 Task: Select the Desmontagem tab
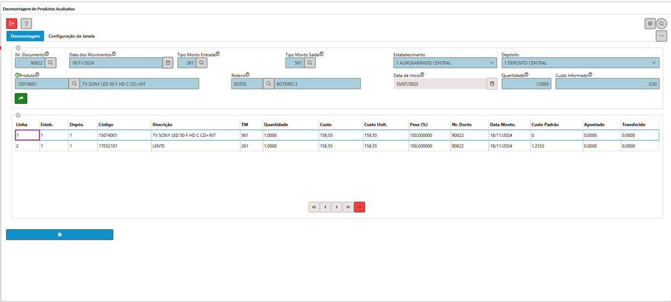click(x=25, y=36)
